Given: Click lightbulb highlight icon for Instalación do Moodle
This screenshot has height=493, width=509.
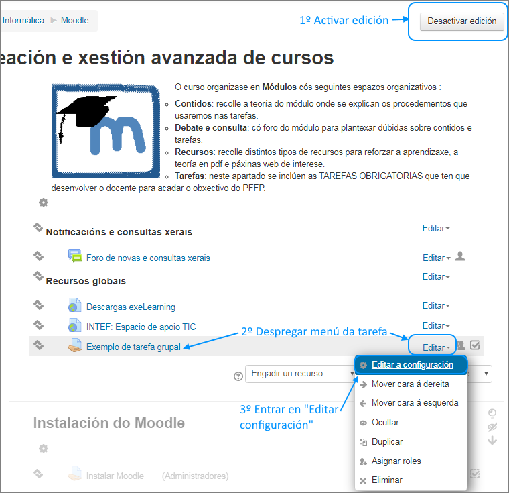Looking at the screenshot, I should (x=492, y=413).
